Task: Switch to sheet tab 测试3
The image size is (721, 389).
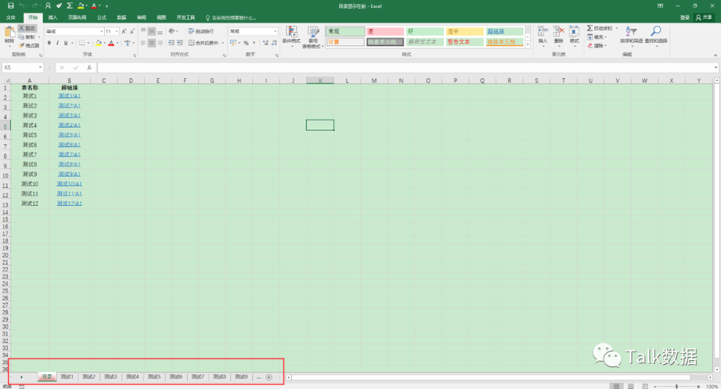Action: (x=110, y=377)
